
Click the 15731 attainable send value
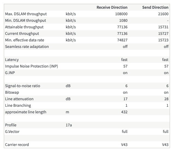pyautogui.click(x=163, y=27)
